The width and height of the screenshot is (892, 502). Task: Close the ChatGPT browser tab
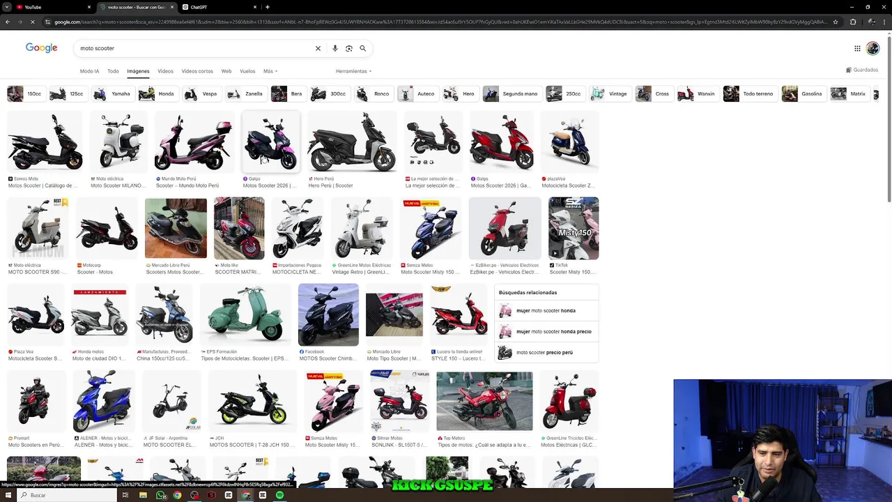(x=256, y=7)
